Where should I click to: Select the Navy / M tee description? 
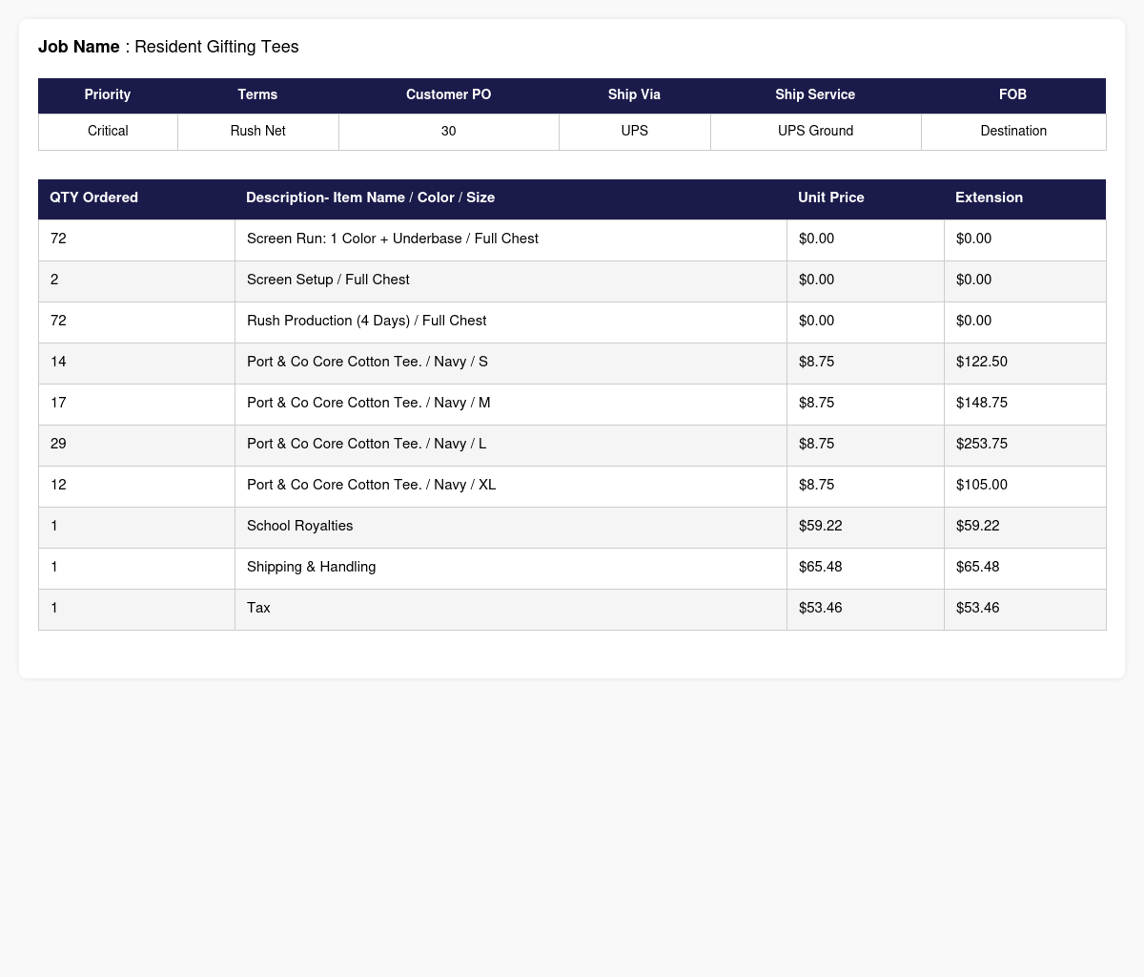[510, 404]
